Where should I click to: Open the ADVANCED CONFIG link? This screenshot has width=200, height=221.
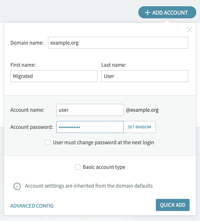click(32, 206)
